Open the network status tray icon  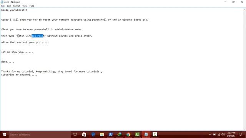(219, 135)
